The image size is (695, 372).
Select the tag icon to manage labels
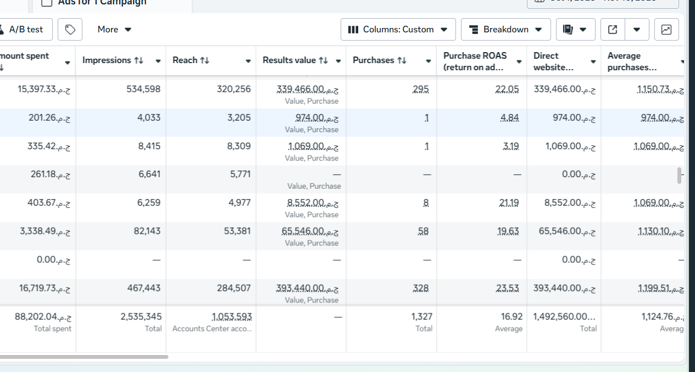(x=70, y=29)
